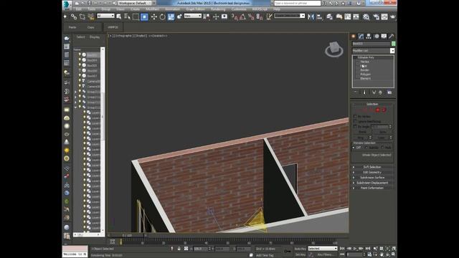
Task: Open the Schematic View
Action: click(x=356, y=17)
